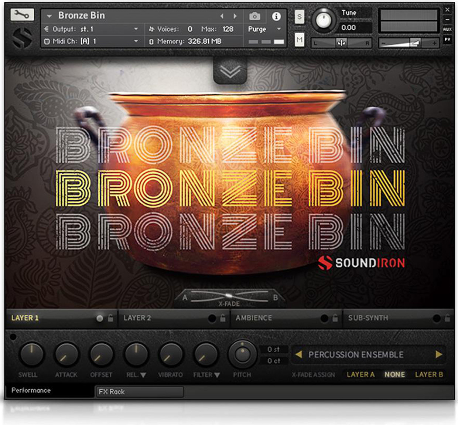Open the Midi Ch dropdown
The width and height of the screenshot is (458, 425).
point(91,41)
